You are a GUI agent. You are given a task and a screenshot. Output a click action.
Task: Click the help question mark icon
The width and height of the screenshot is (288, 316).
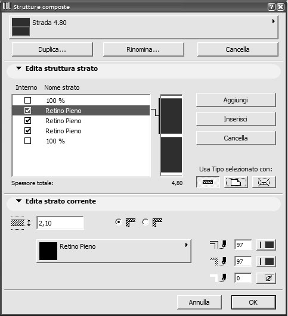(x=271, y=7)
